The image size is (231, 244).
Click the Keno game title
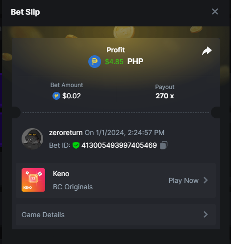coord(61,174)
